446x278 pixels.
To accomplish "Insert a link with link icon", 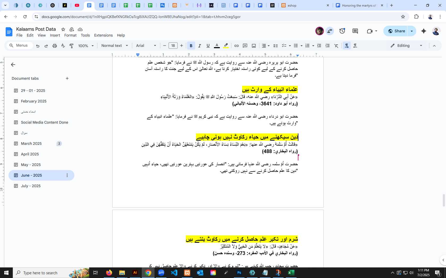I will [x=236, y=46].
